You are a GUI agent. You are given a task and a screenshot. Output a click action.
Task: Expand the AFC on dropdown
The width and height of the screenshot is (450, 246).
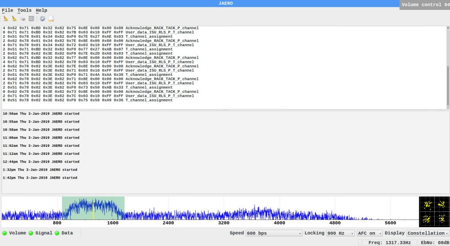coord(369,233)
